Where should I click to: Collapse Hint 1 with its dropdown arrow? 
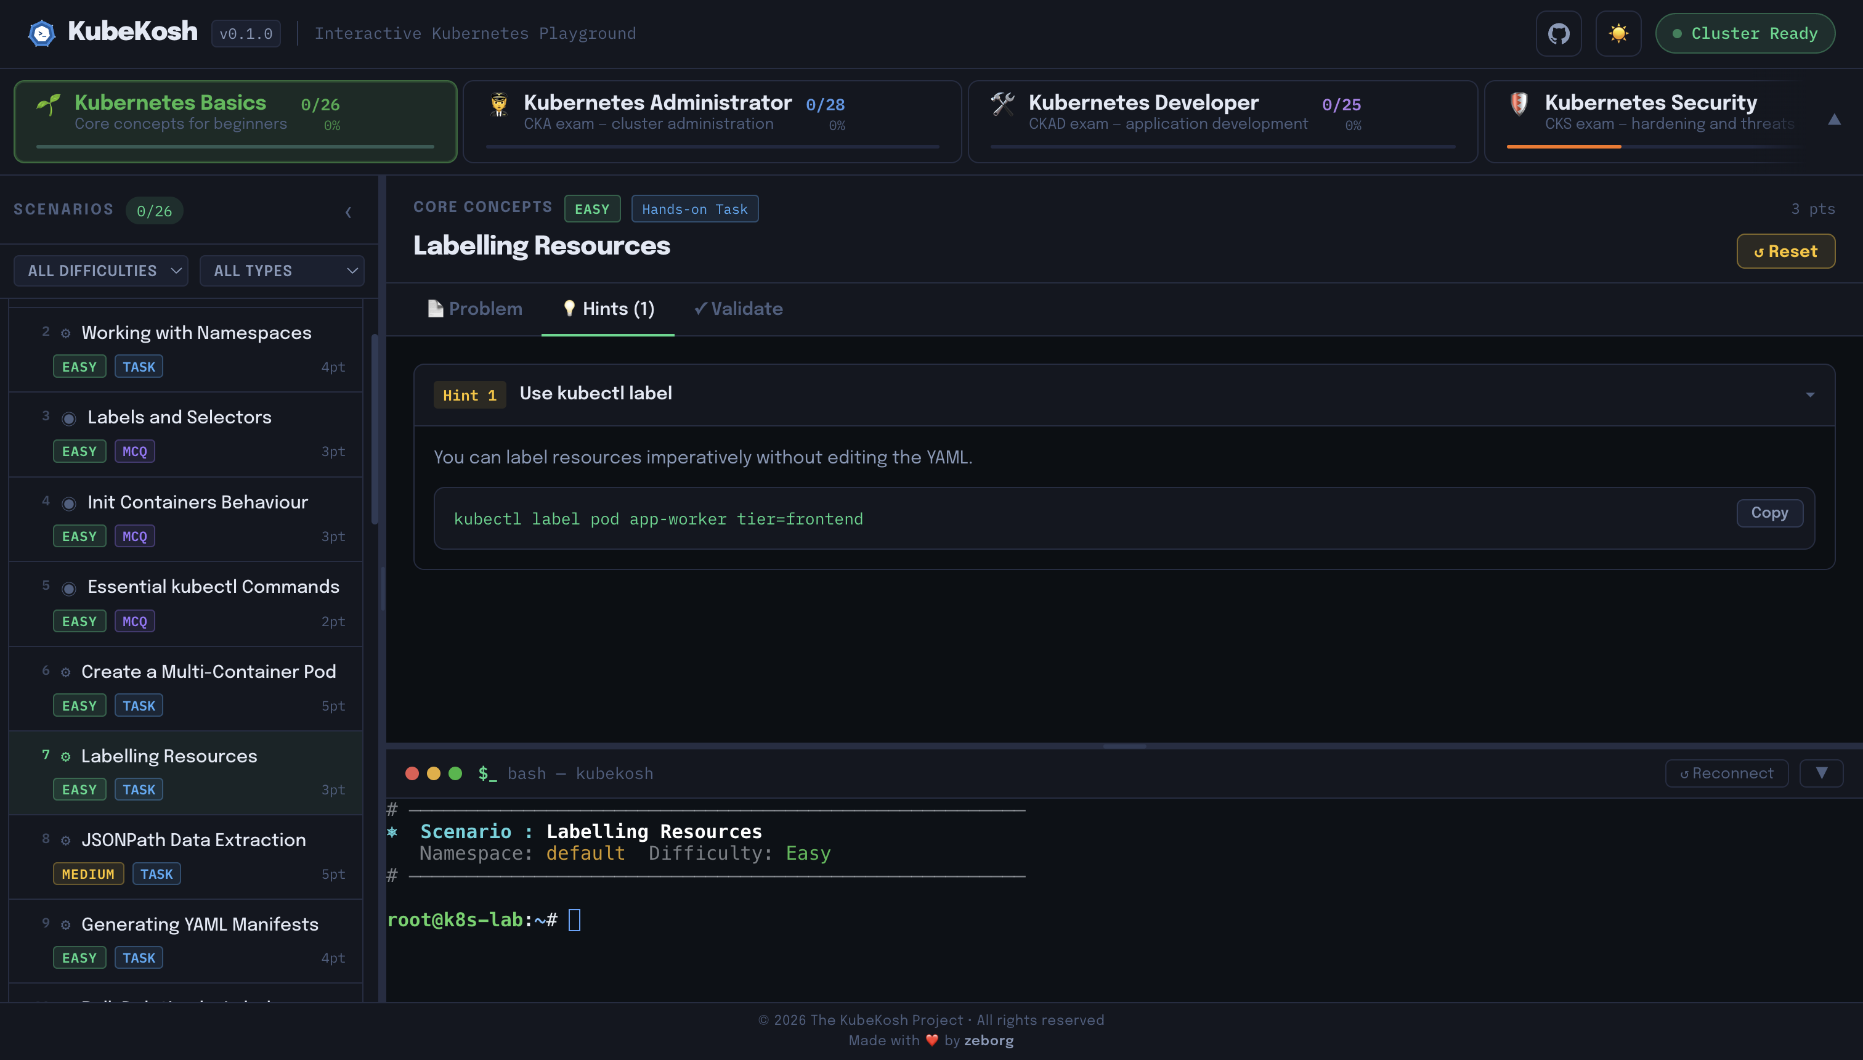point(1809,395)
